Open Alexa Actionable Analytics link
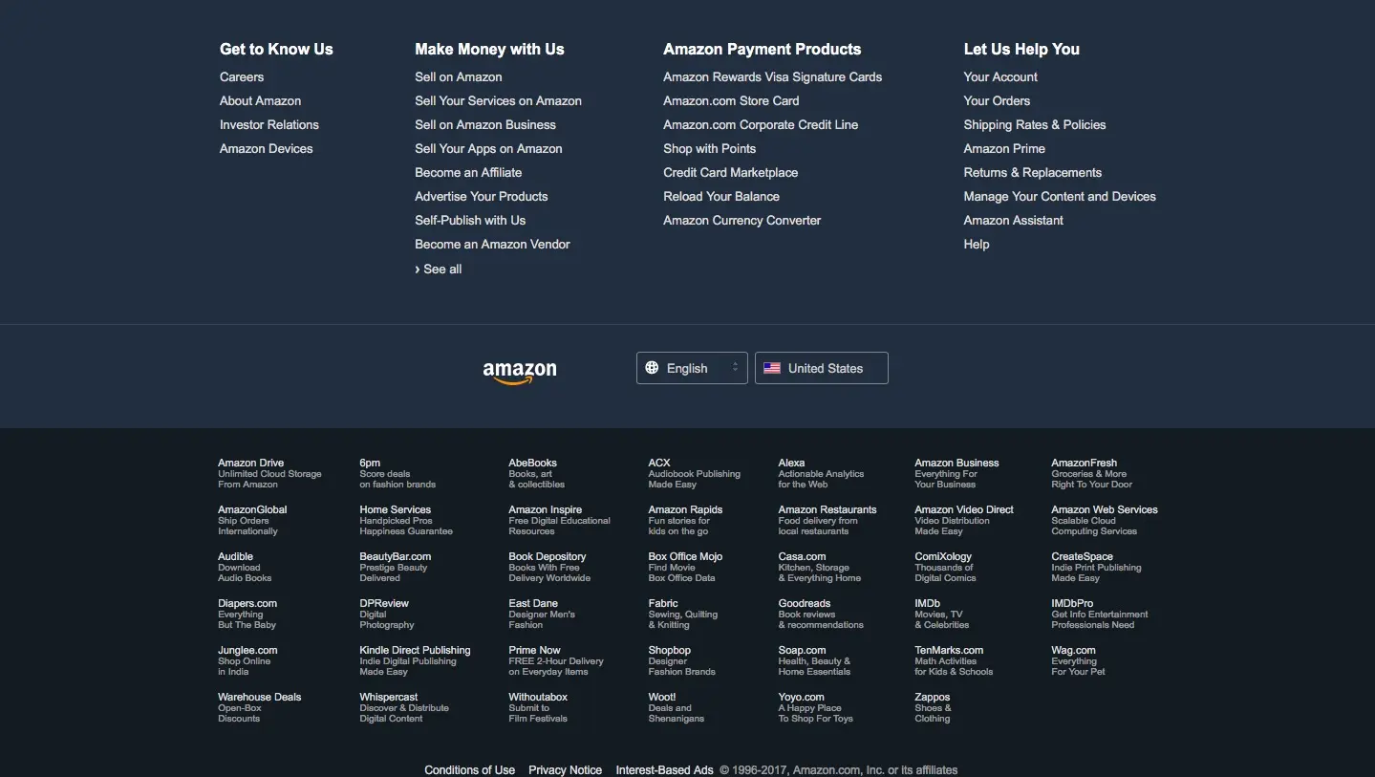 pos(821,473)
